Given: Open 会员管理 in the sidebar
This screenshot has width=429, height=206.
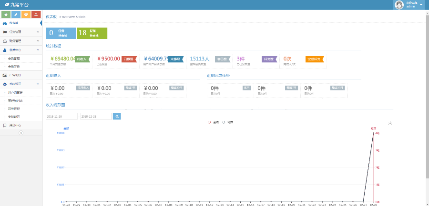Looking at the screenshot, I should 14,58.
